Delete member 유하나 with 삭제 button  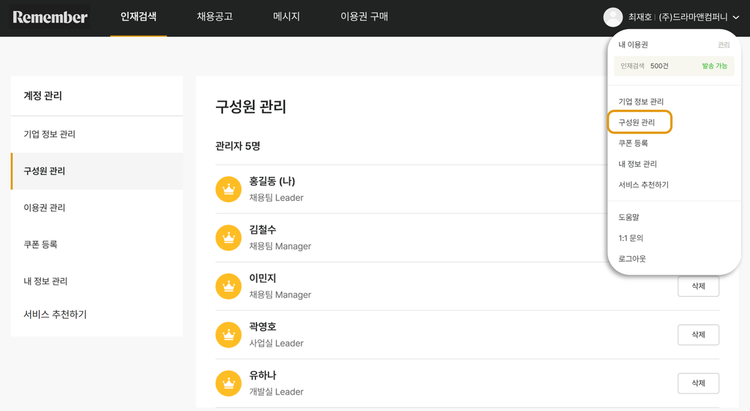coord(698,383)
